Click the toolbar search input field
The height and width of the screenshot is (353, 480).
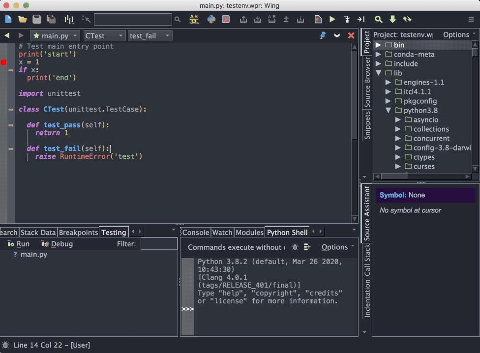click(133, 19)
